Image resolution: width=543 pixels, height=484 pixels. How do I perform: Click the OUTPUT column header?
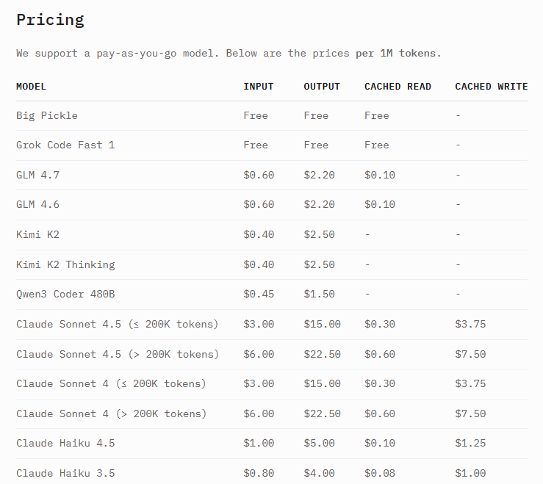click(x=322, y=87)
